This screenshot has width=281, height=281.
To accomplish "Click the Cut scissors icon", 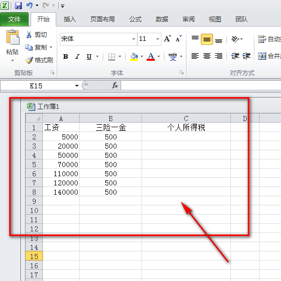I will (29, 35).
